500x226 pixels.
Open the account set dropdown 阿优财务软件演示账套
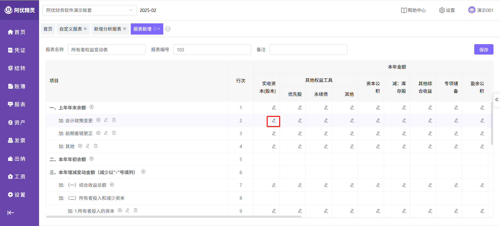click(89, 10)
